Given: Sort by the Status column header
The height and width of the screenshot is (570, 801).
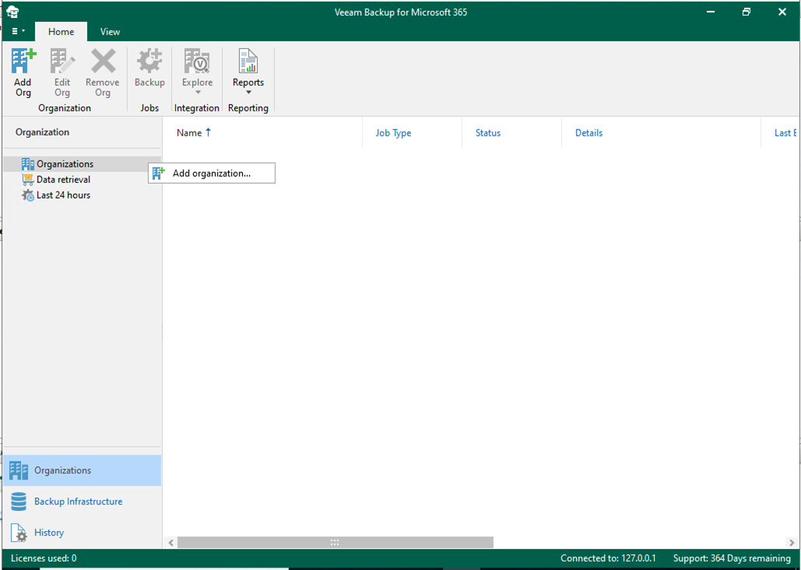Looking at the screenshot, I should pos(488,133).
